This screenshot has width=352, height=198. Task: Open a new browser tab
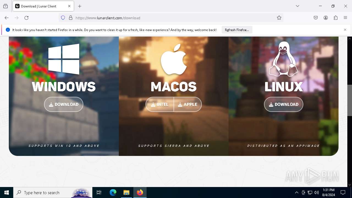click(x=80, y=6)
